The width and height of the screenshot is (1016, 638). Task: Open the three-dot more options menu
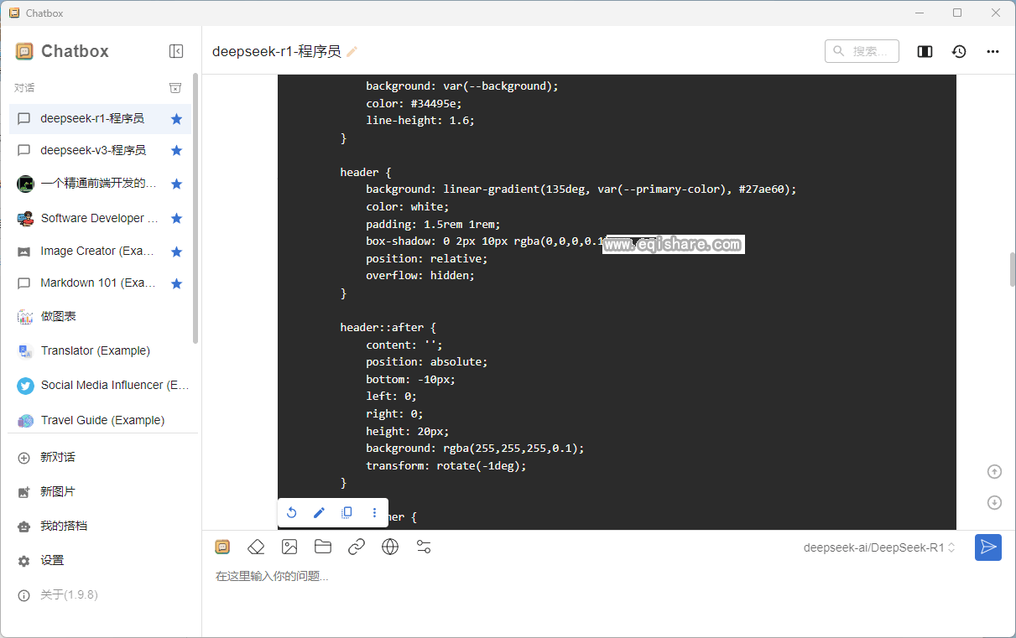click(x=993, y=51)
